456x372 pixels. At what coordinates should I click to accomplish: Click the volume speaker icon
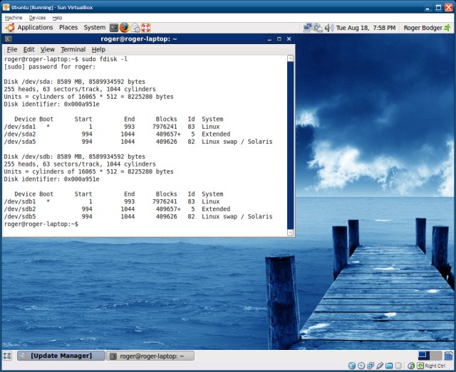328,28
